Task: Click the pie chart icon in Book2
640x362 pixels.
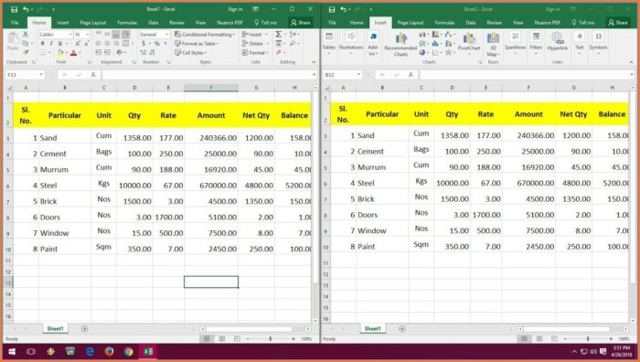Action: pos(422,52)
